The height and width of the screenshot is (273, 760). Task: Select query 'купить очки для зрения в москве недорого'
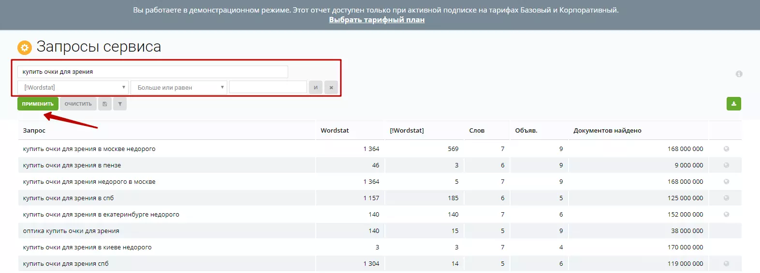tap(89, 149)
